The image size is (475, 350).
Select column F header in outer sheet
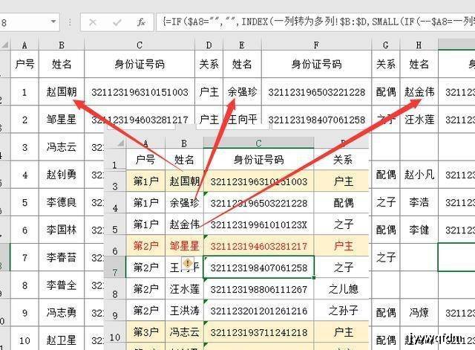316,45
